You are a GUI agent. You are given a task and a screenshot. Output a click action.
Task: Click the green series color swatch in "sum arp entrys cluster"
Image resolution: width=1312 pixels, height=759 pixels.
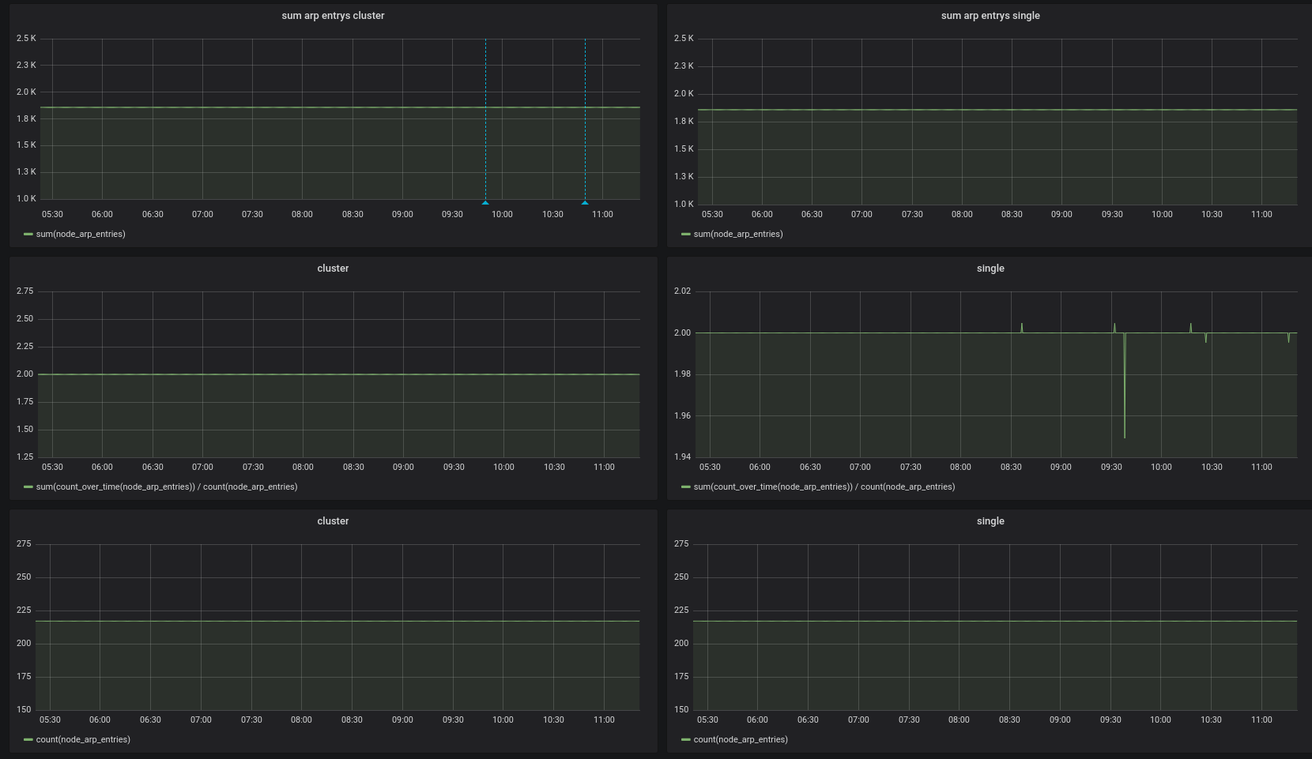pyautogui.click(x=28, y=235)
